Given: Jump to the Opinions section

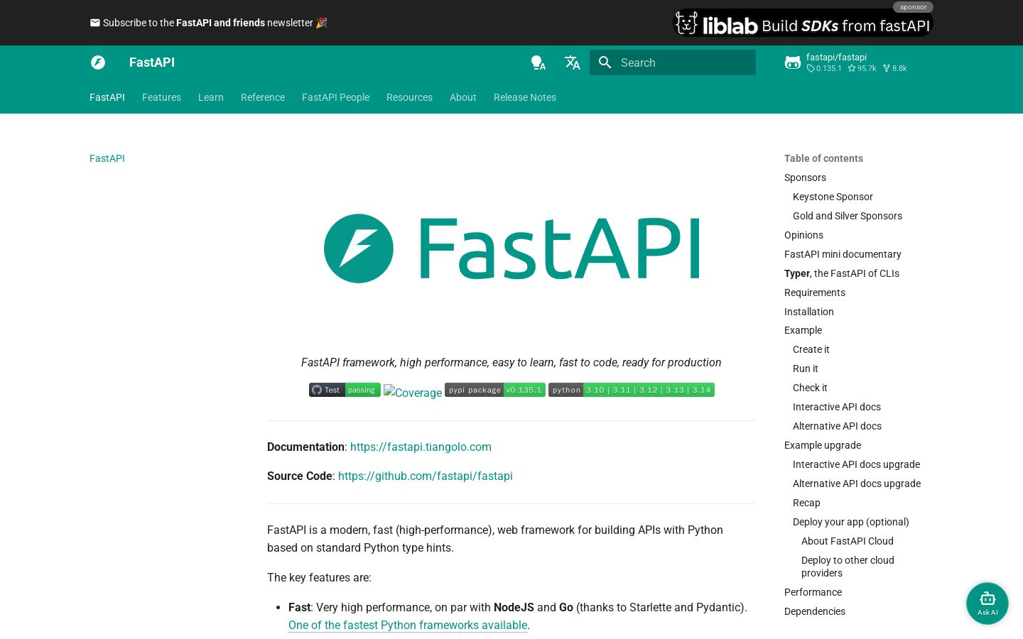Looking at the screenshot, I should (x=803, y=235).
